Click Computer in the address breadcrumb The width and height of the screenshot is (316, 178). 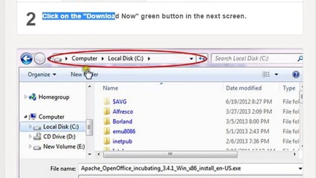coord(84,58)
